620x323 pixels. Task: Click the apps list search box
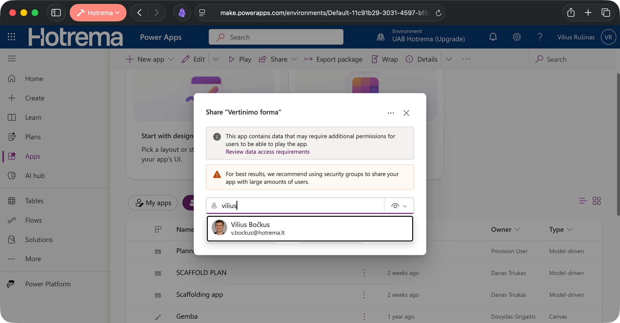572,59
